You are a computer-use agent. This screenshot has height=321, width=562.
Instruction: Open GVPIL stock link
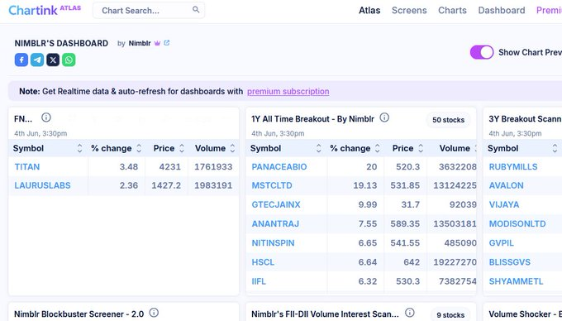502,242
